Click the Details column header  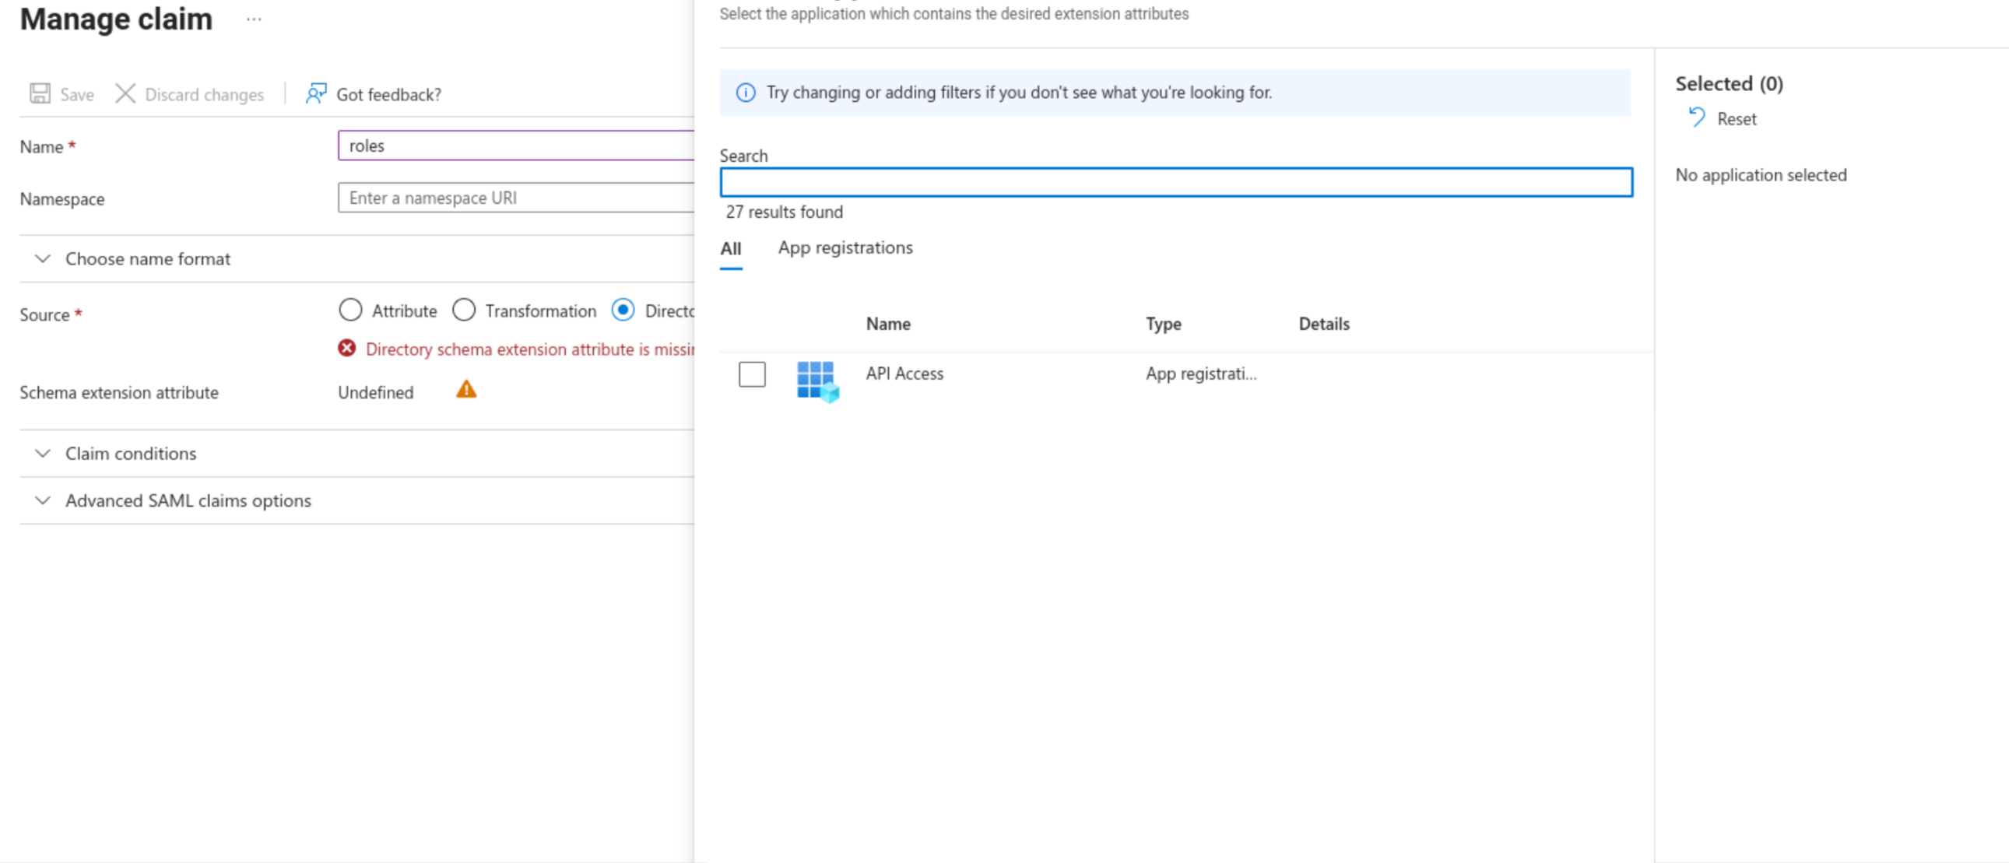pos(1323,325)
